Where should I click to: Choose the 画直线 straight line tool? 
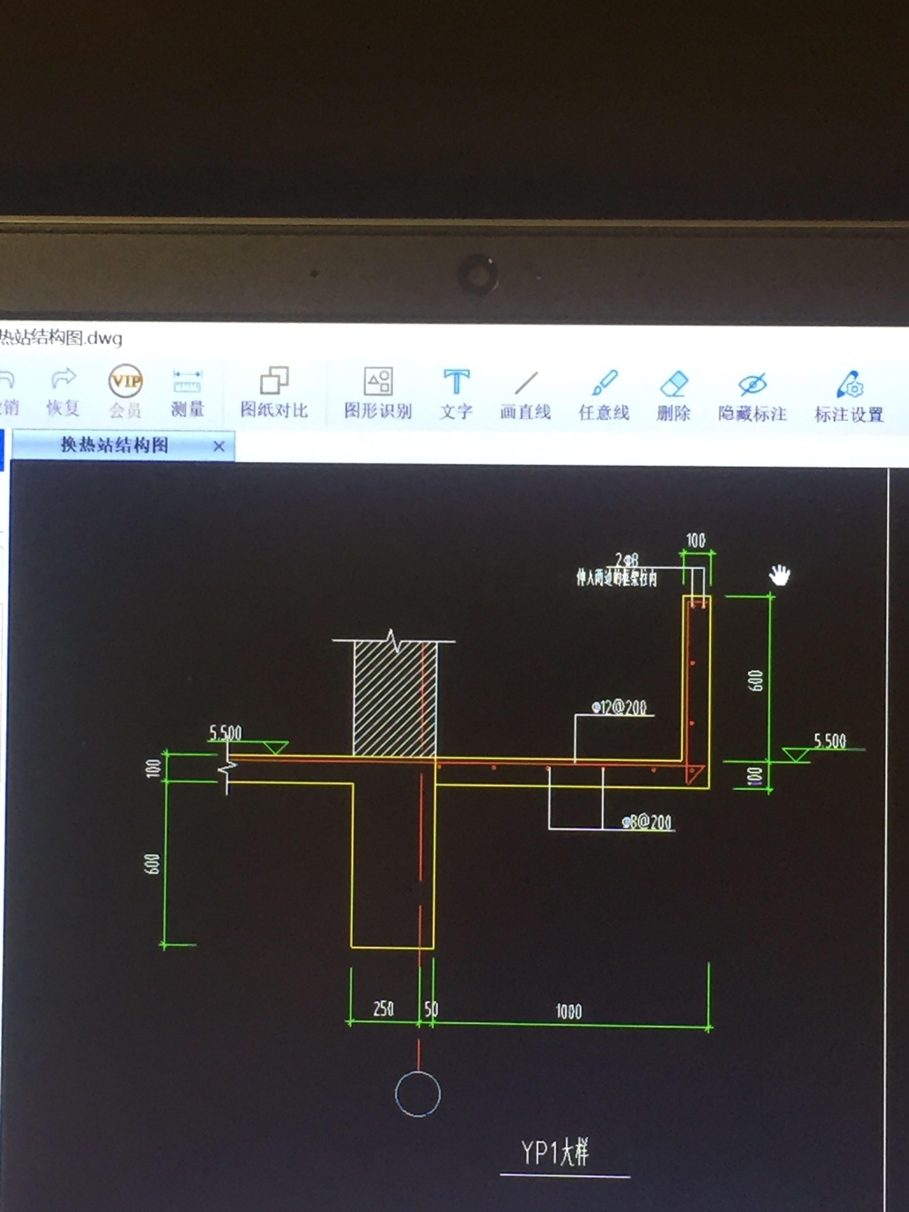(x=525, y=384)
